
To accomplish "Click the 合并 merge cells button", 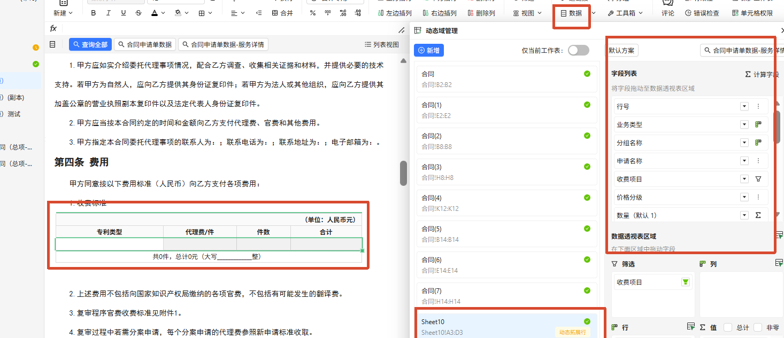I will coord(283,13).
